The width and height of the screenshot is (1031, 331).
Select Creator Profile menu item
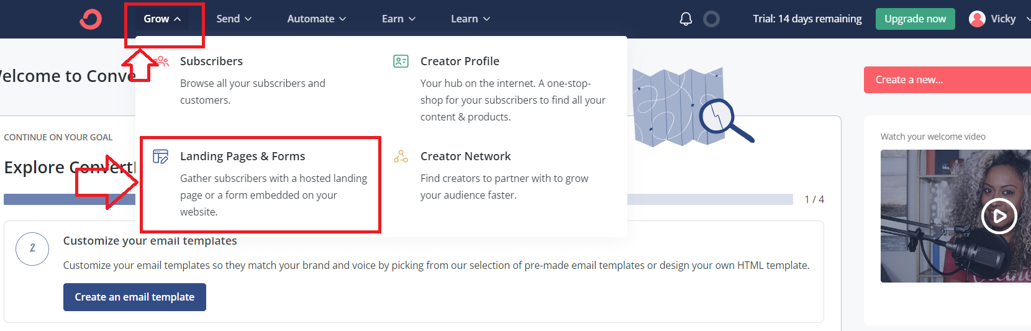(x=460, y=61)
